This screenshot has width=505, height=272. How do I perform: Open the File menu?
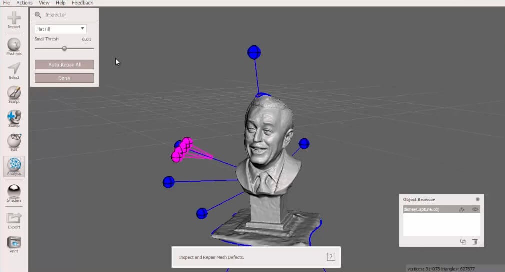click(7, 3)
